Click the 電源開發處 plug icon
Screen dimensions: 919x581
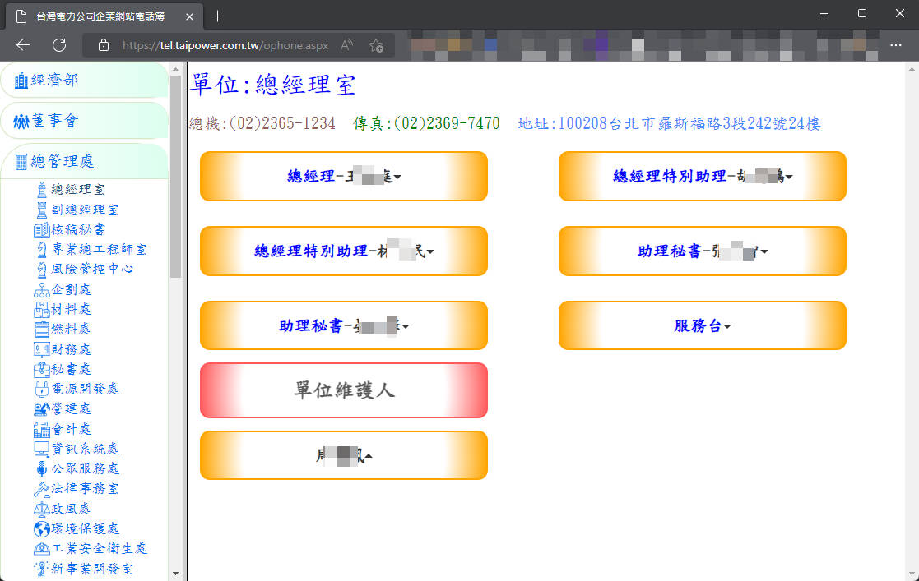(x=42, y=389)
